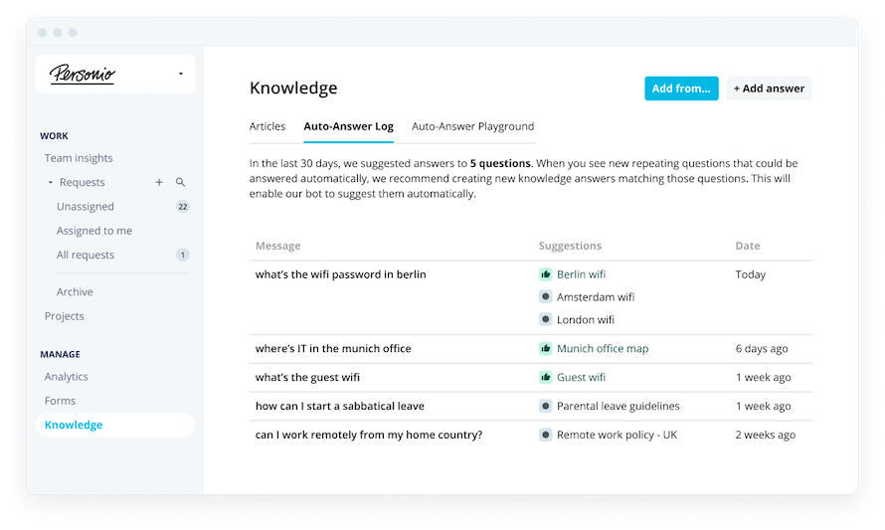Click the thumbs-up icon beside Berlin wifi
This screenshot has width=885, height=530.
pyautogui.click(x=545, y=274)
